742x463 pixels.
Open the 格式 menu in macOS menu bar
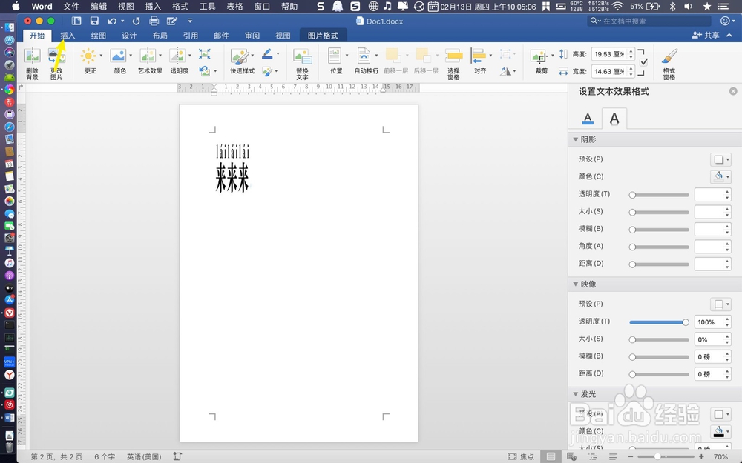click(180, 7)
